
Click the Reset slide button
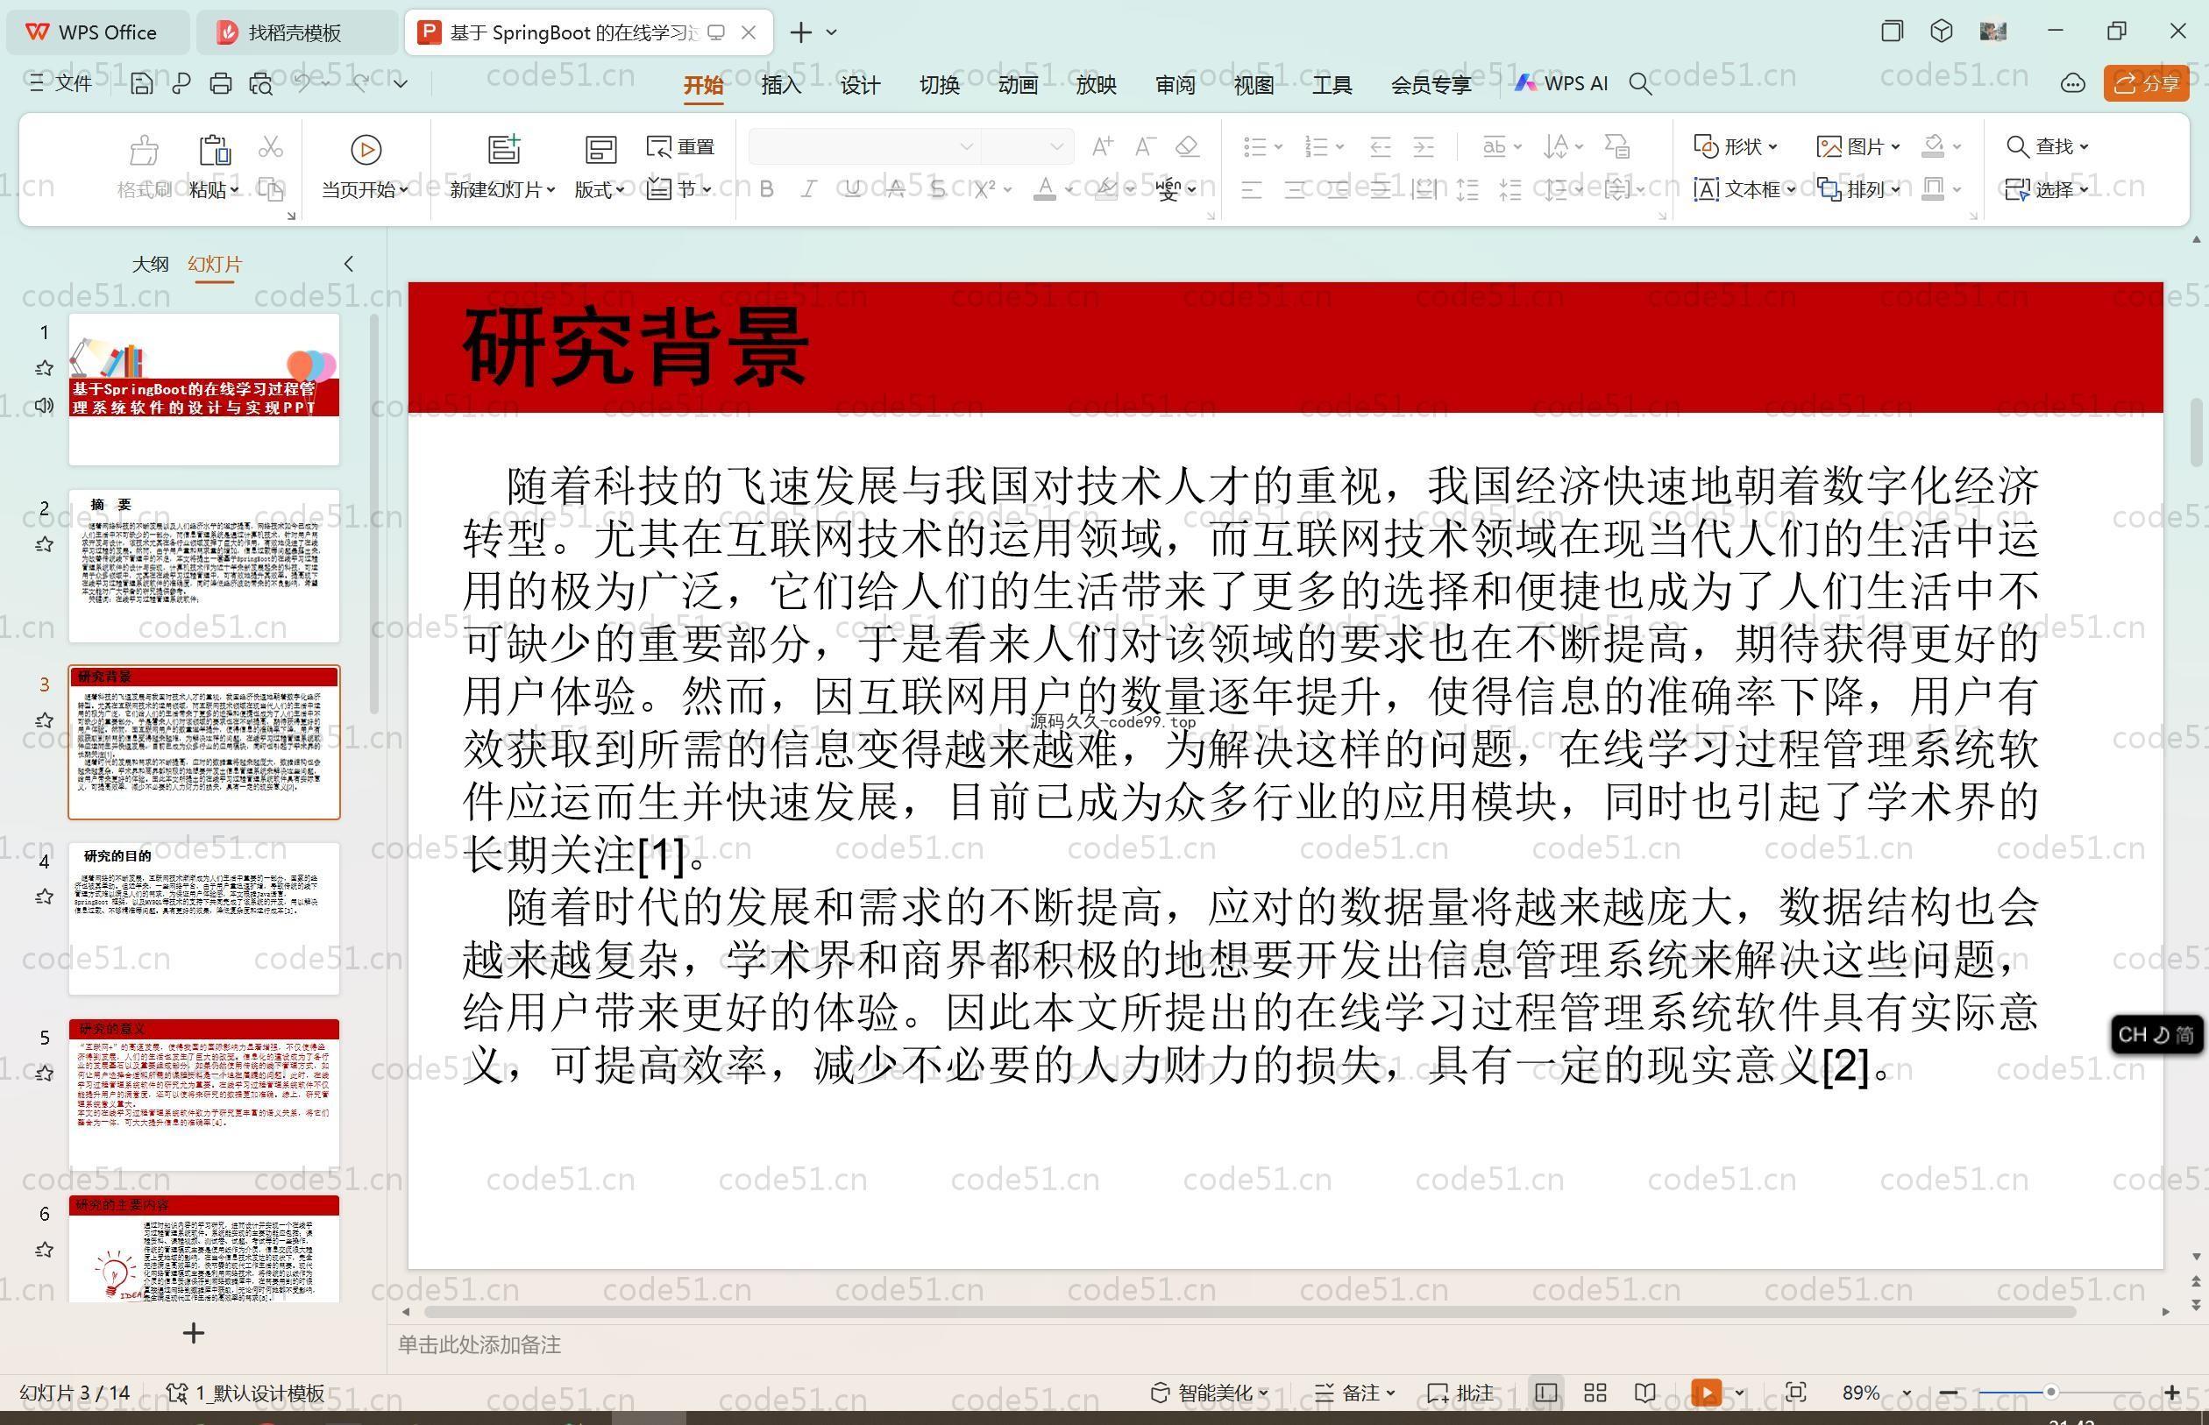point(681,146)
